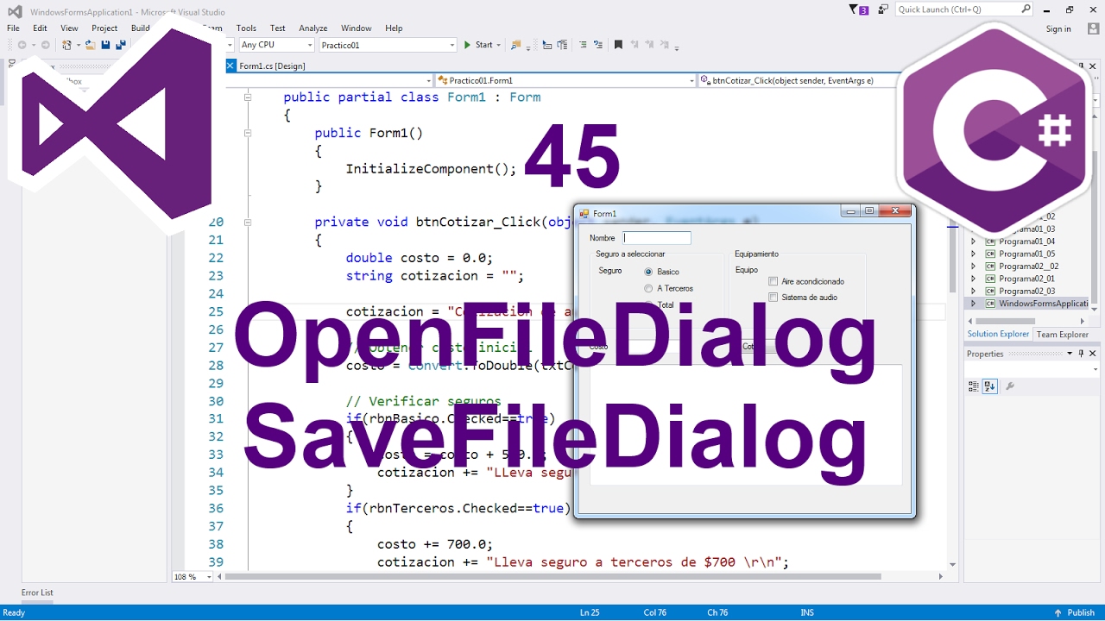Expand the Programa01_04 project node
Viewport: 1105px width, 621px height.
click(x=974, y=241)
